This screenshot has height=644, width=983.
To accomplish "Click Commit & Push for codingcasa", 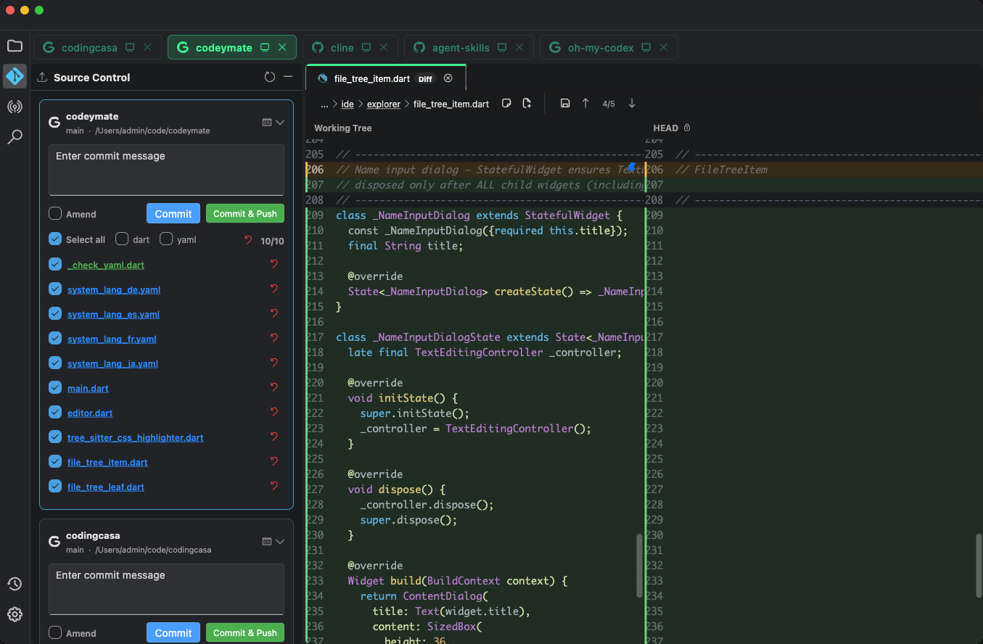I will (x=245, y=632).
